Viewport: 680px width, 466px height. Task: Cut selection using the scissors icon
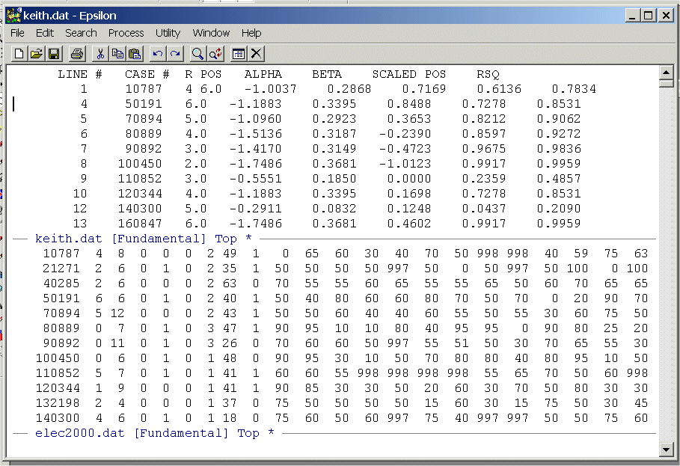point(100,53)
